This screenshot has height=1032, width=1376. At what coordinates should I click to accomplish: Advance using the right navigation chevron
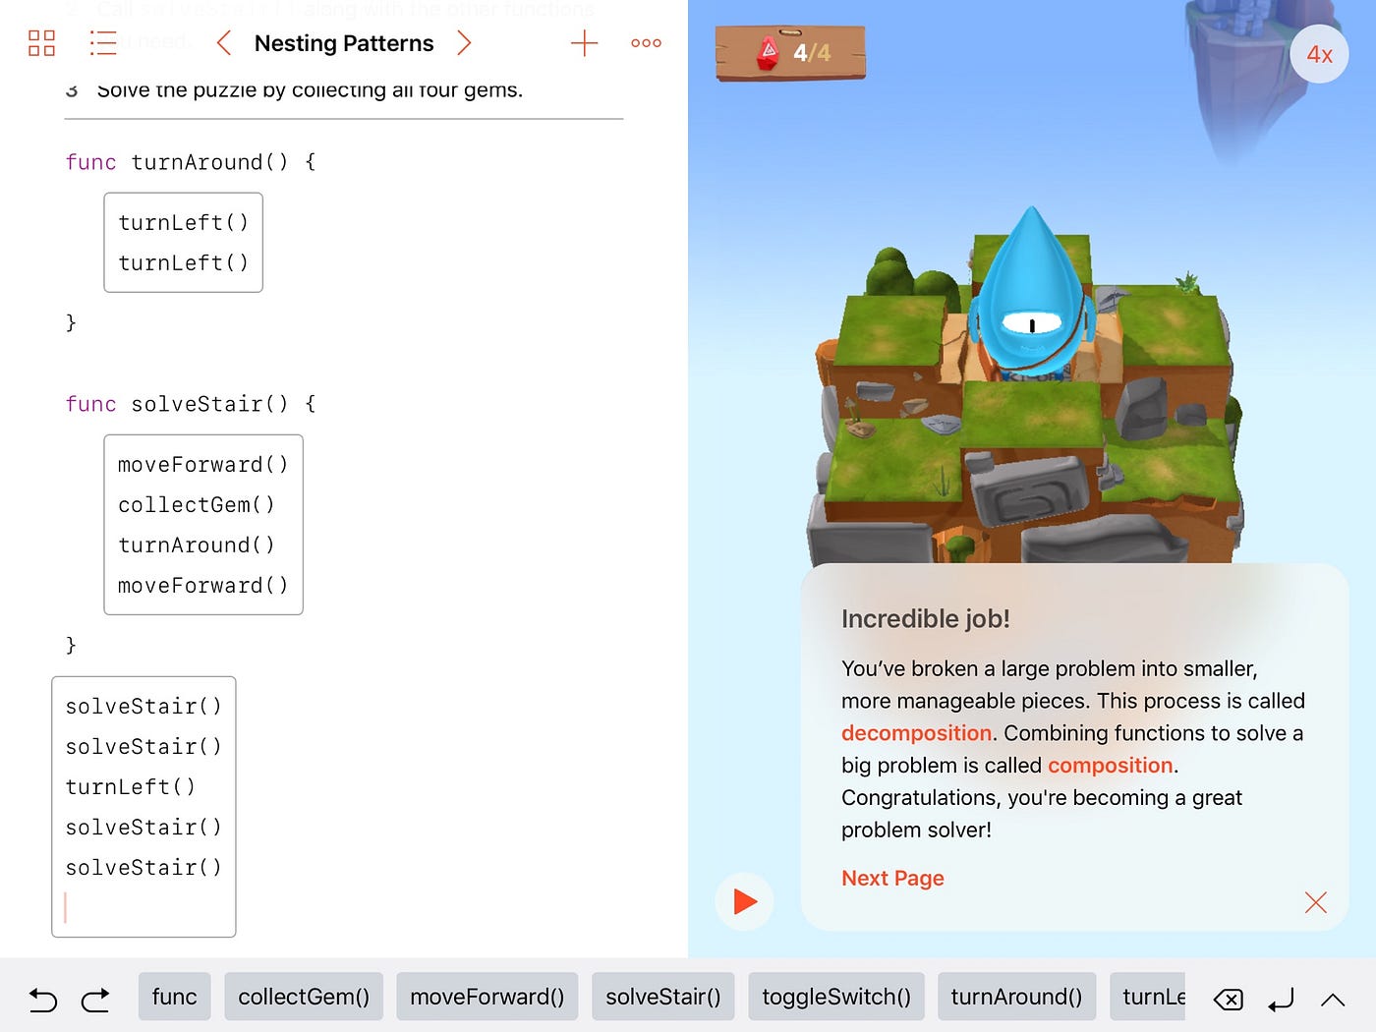pyautogui.click(x=465, y=43)
